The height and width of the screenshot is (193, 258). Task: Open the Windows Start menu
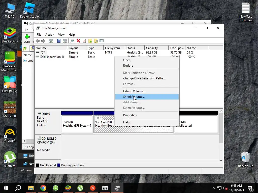tap(6, 188)
